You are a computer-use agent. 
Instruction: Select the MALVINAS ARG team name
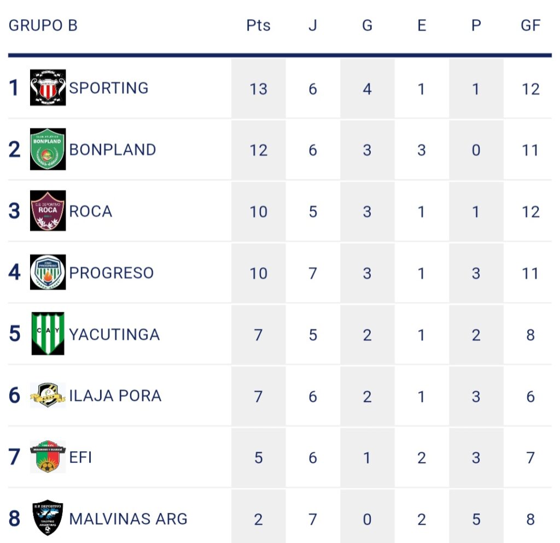pyautogui.click(x=129, y=518)
